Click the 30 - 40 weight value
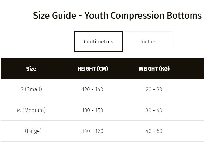204x146 pixels. tap(154, 110)
